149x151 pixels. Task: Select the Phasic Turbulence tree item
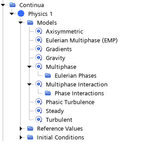[x=65, y=102]
